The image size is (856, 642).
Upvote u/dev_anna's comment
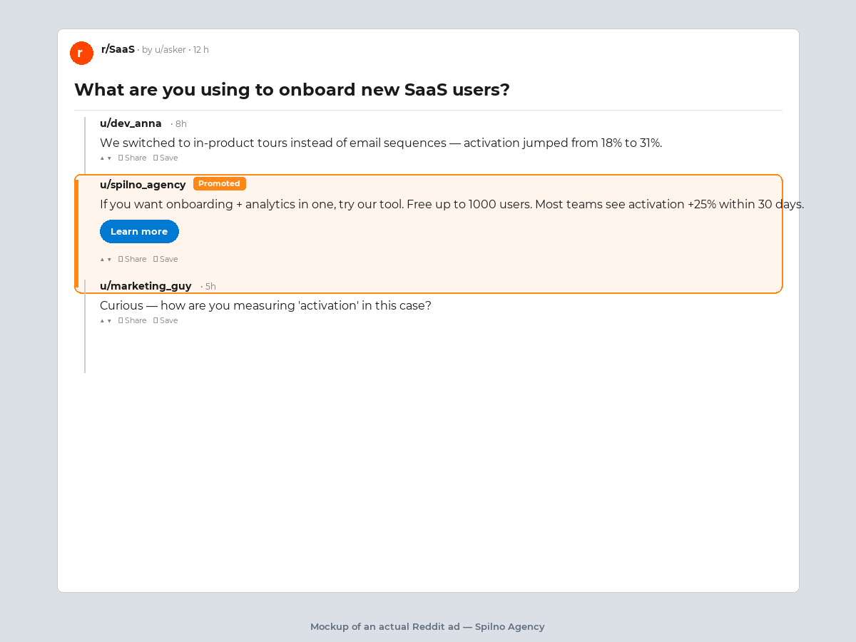[x=102, y=158]
